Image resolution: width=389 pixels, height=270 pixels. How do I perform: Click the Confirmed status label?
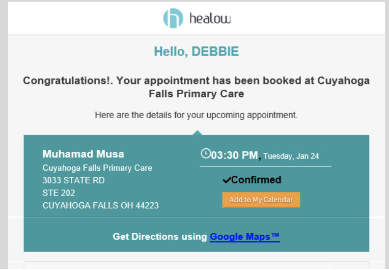pos(256,180)
